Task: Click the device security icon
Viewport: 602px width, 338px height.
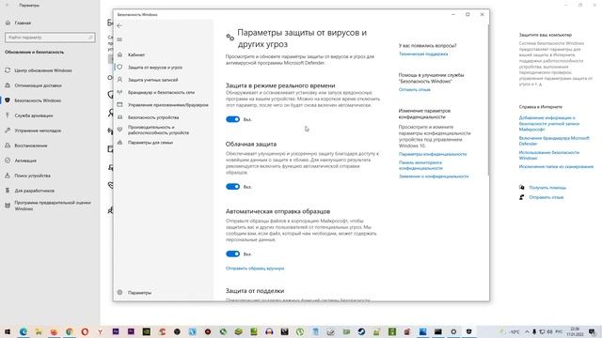Action: click(x=119, y=117)
